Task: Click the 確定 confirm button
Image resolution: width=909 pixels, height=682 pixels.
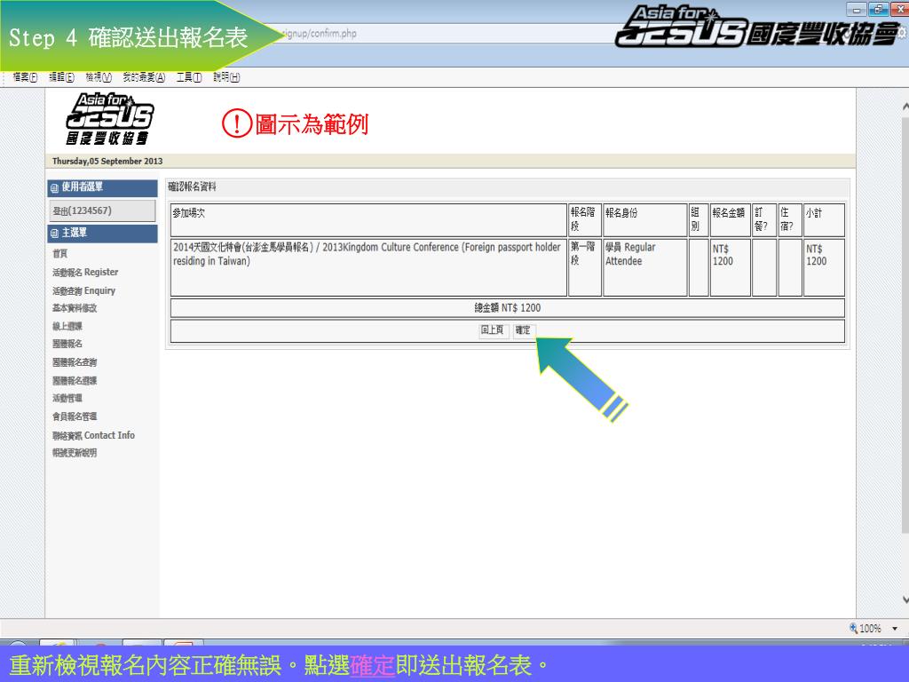Action: (523, 330)
